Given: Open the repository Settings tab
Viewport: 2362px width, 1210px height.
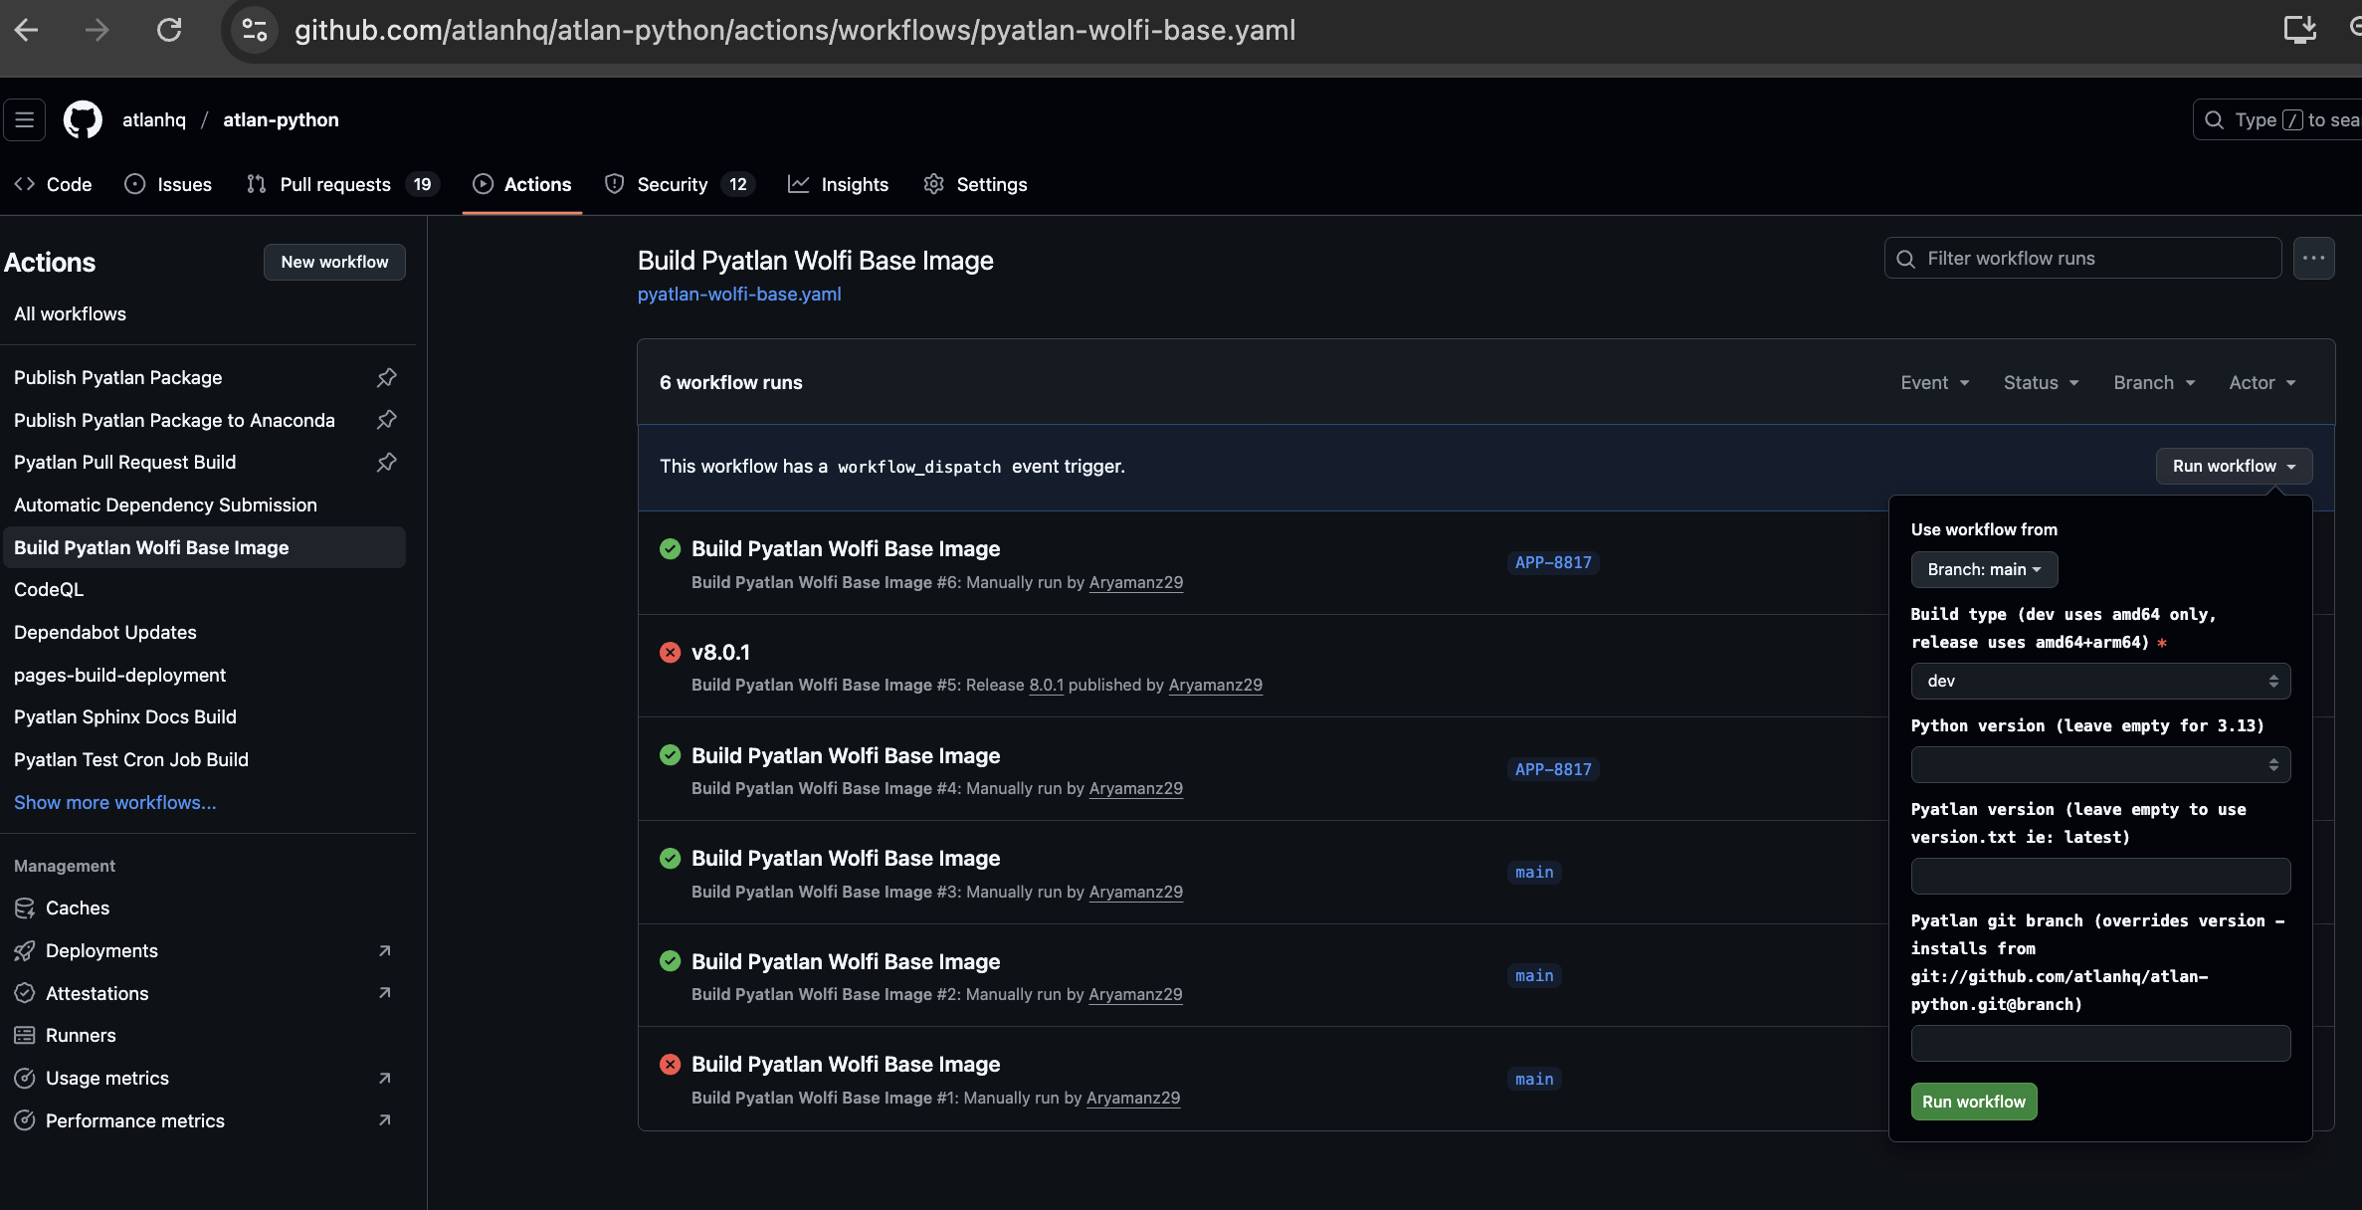Looking at the screenshot, I should click(976, 184).
